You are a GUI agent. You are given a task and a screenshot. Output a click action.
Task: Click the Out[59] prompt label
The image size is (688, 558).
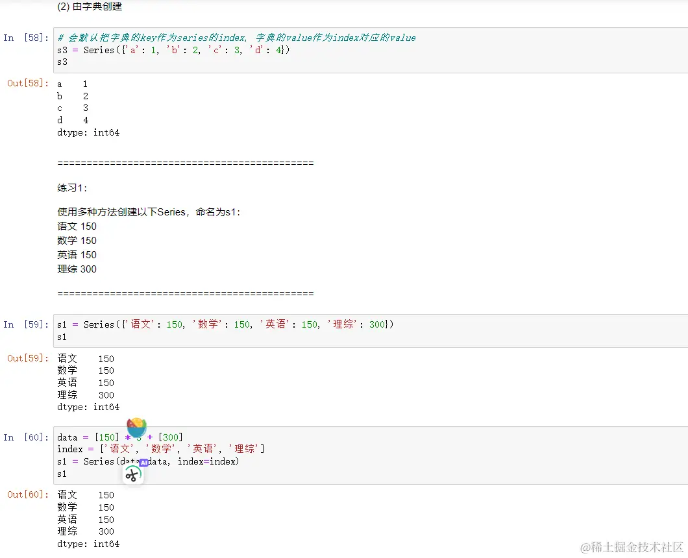28,358
